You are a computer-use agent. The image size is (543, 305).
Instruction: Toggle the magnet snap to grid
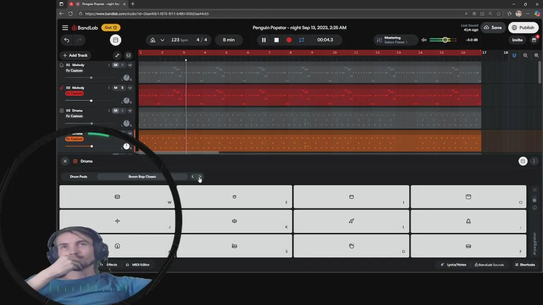(514, 55)
